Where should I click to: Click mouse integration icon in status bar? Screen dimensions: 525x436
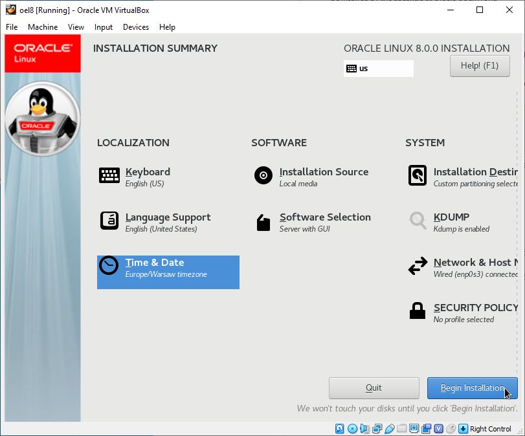point(451,428)
